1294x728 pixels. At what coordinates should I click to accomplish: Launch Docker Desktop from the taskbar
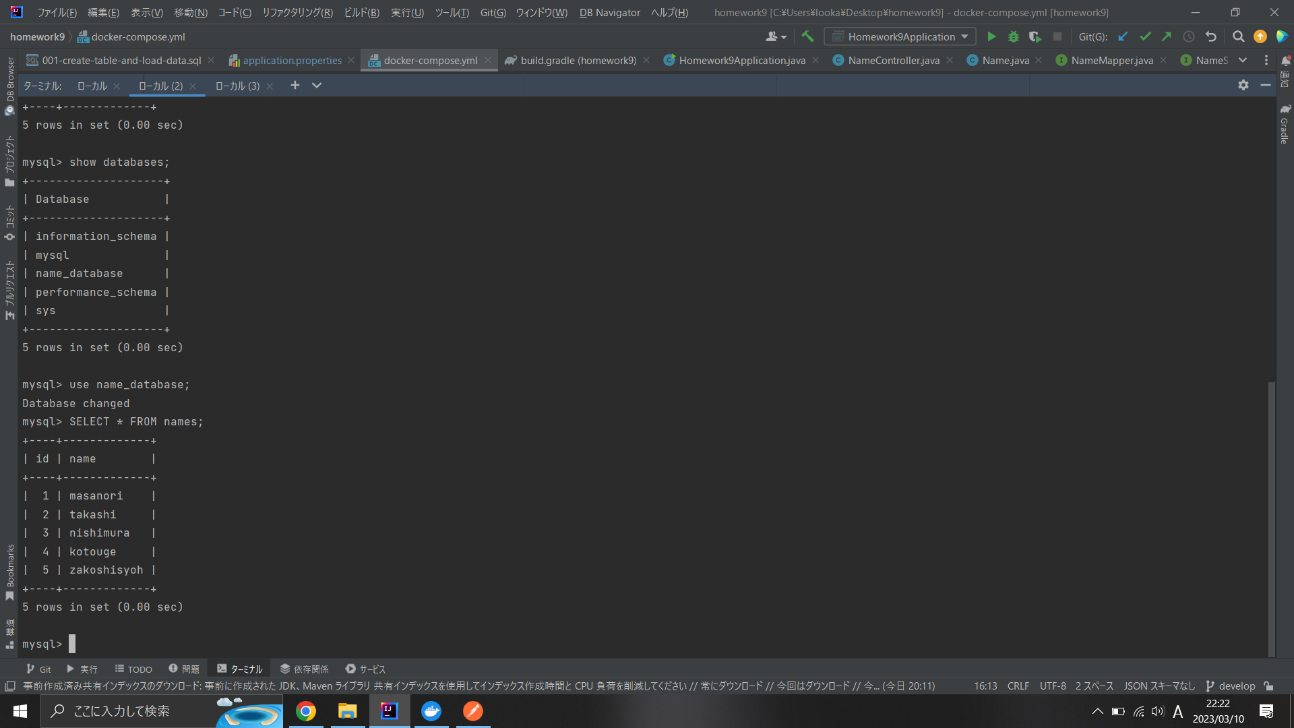pos(431,710)
